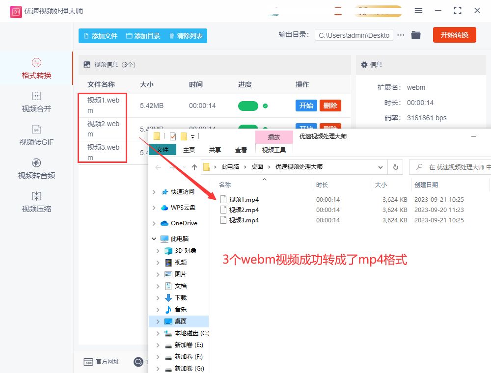Open the output directory folder icon
This screenshot has height=373, width=491.
(416, 35)
